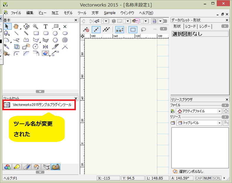Toggle Single Object Interactive Scaling mode
This screenshot has height=183, width=232.
[x=96, y=30]
